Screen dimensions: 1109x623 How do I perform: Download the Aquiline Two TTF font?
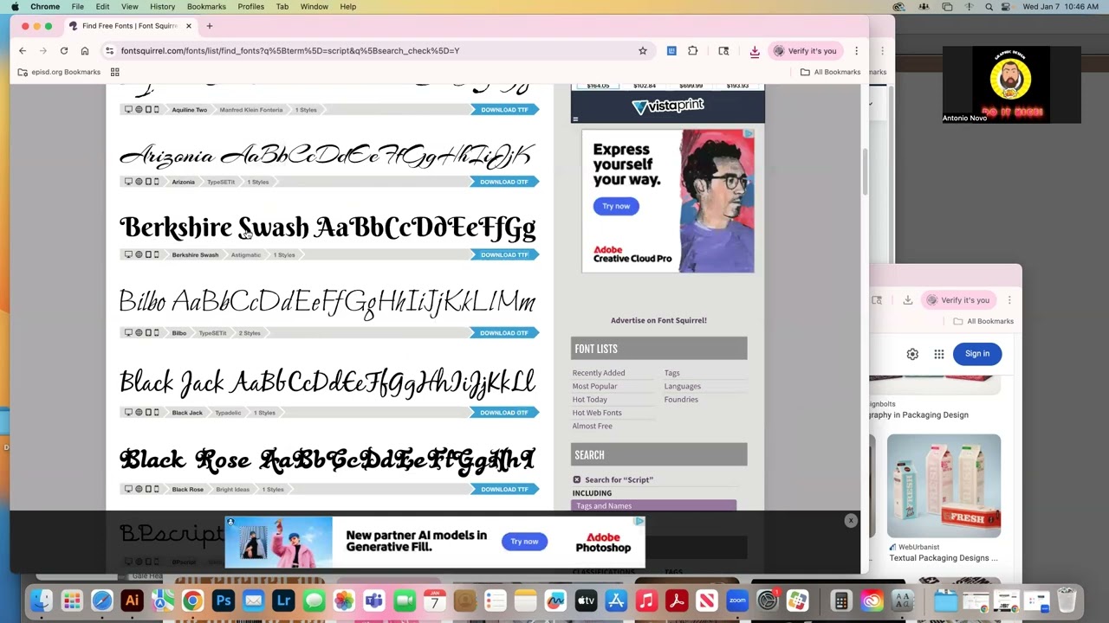(x=504, y=110)
